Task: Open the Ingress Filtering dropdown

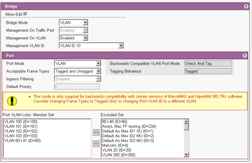Action: pos(78,79)
